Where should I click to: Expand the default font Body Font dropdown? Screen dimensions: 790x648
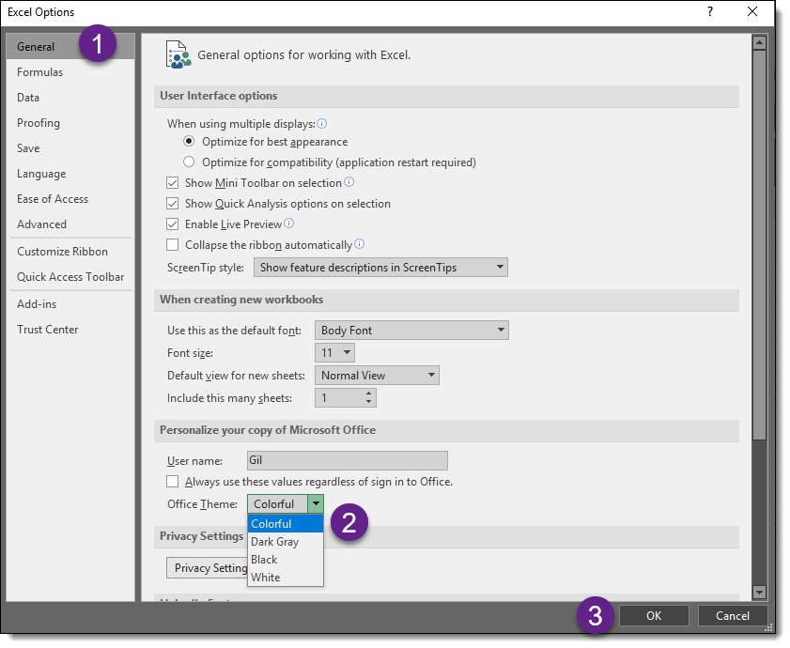(x=411, y=331)
